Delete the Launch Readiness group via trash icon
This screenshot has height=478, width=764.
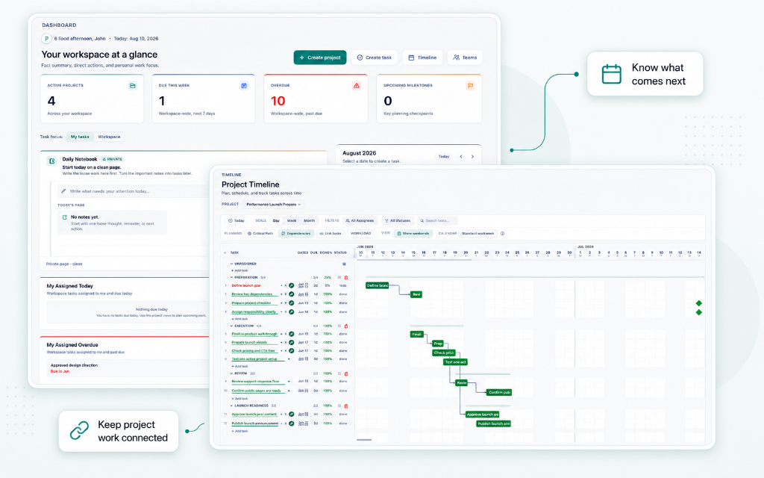point(346,406)
